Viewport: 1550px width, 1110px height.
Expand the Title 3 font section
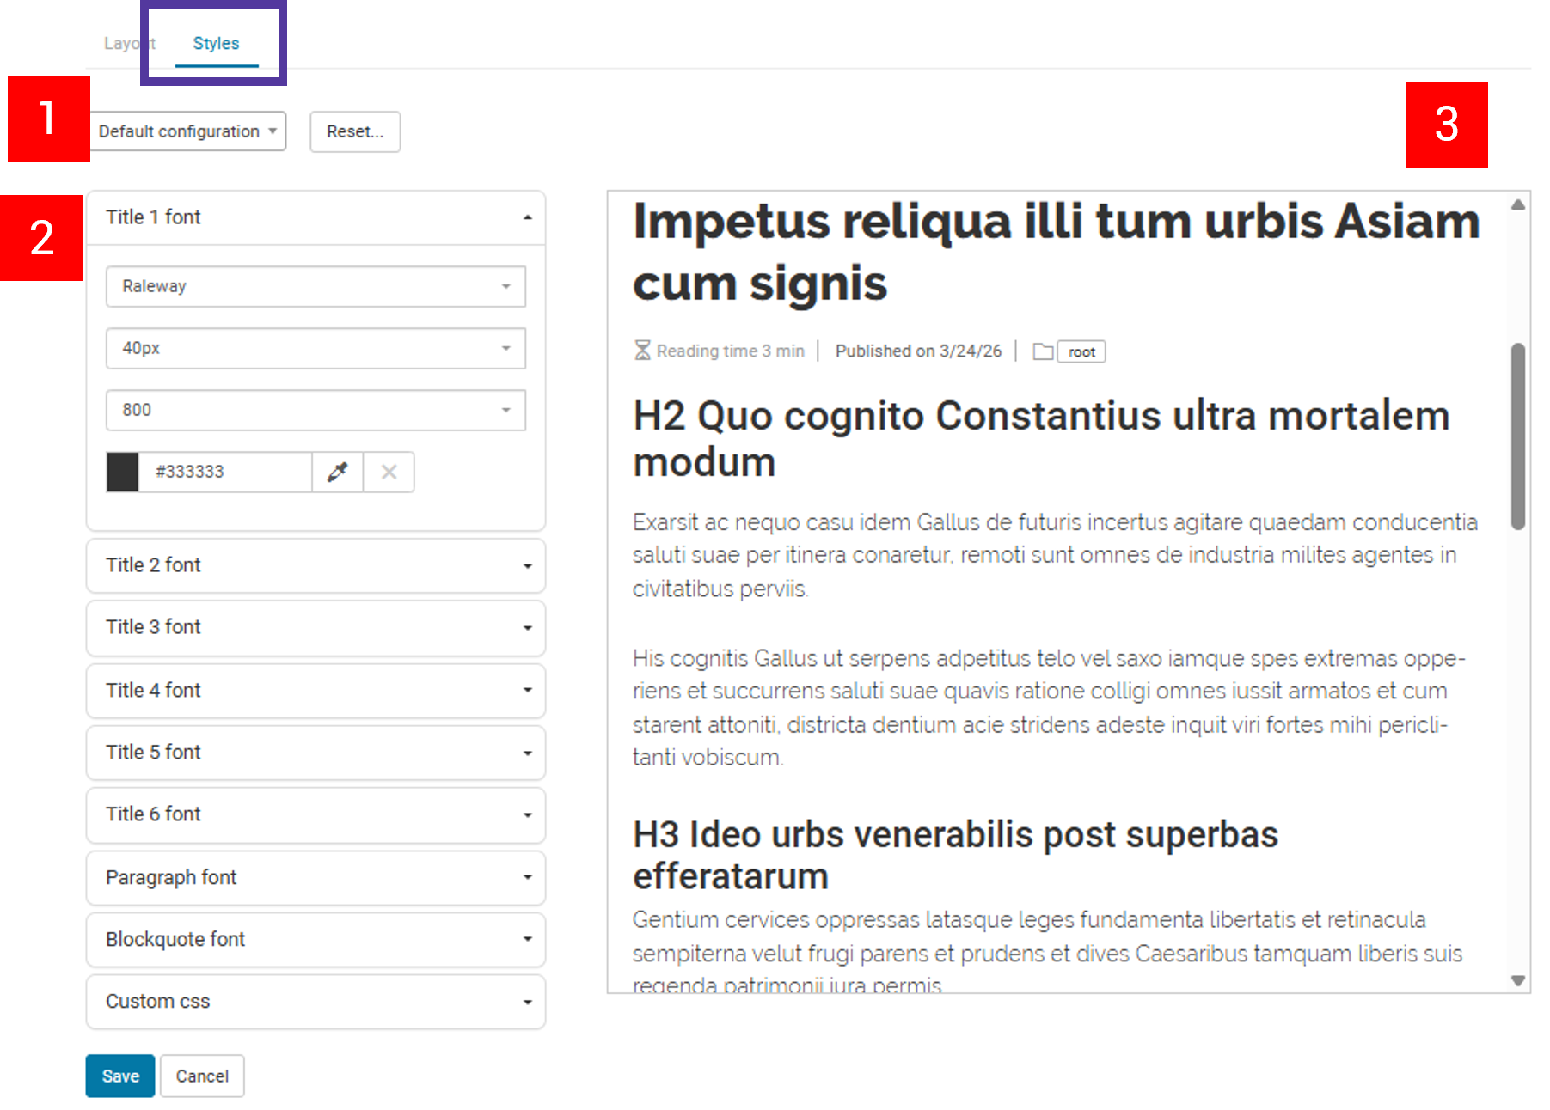coord(316,627)
